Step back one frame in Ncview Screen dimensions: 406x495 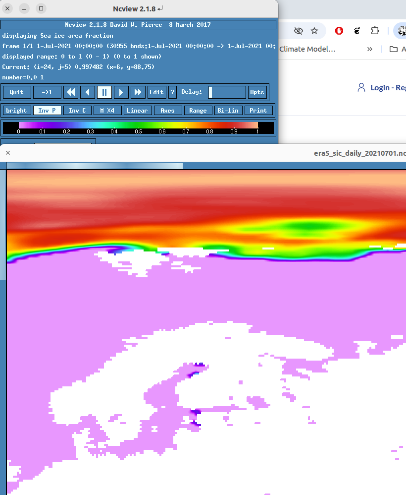pos(88,92)
